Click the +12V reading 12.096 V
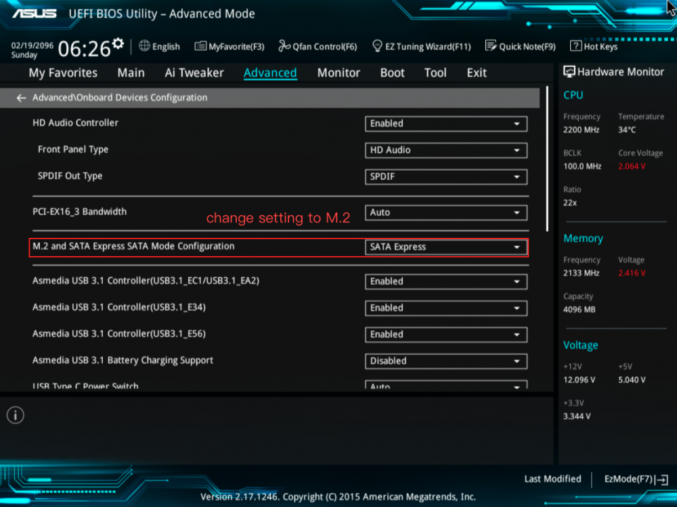This screenshot has height=507, width=677. coord(579,380)
